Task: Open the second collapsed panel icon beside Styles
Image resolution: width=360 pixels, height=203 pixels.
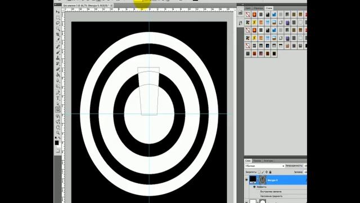Action: [x=240, y=23]
